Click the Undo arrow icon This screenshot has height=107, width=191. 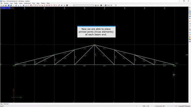click(x=62, y=5)
